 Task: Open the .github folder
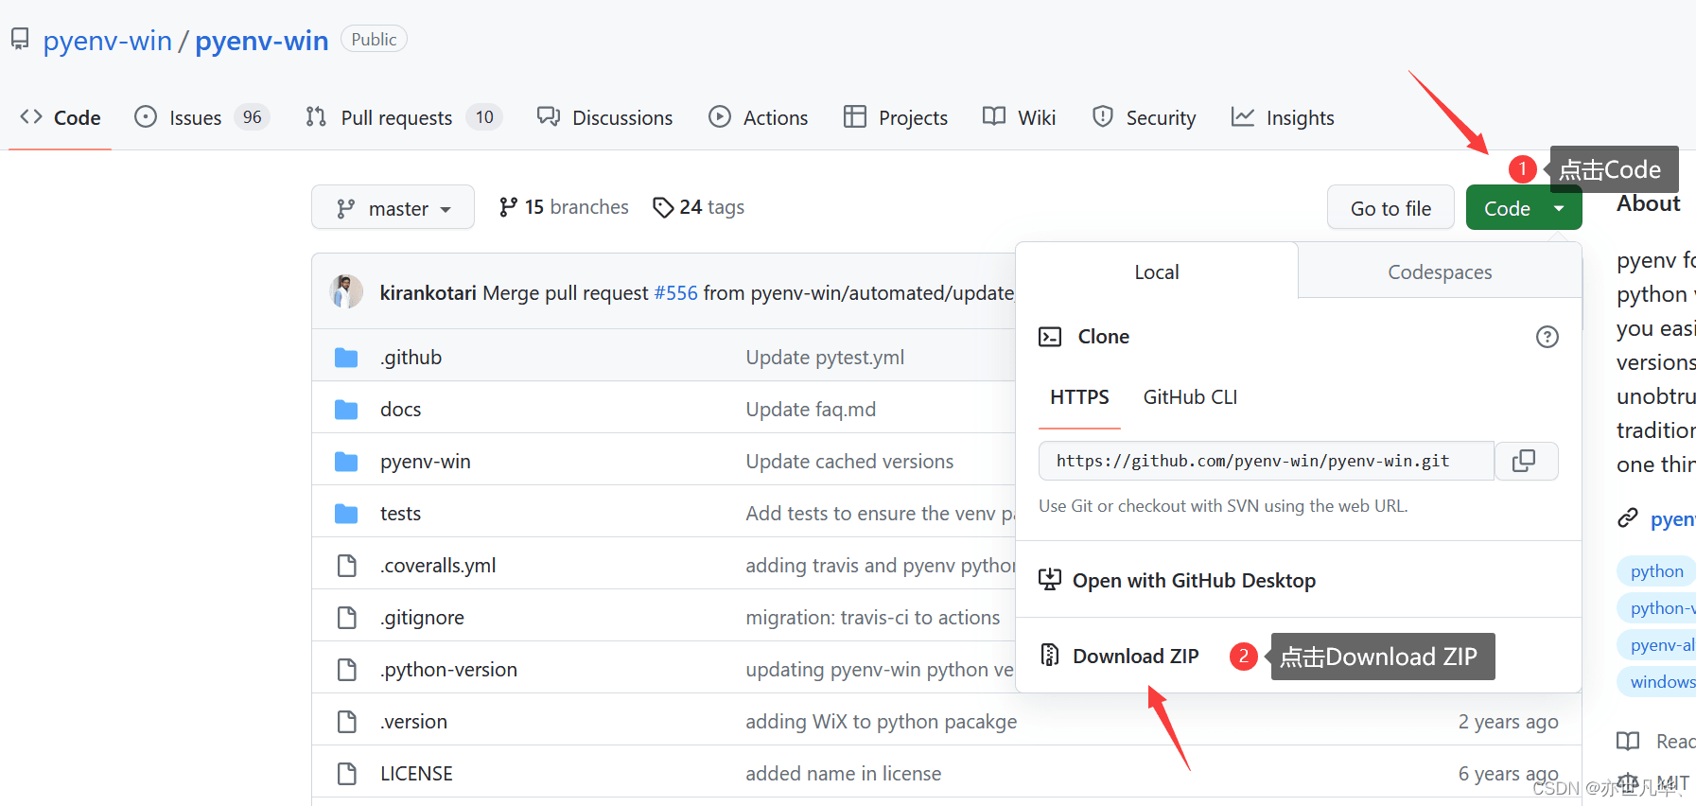[x=411, y=358]
